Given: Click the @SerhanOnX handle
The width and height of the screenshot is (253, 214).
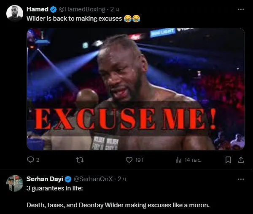Looking at the screenshot, I should click(94, 179).
